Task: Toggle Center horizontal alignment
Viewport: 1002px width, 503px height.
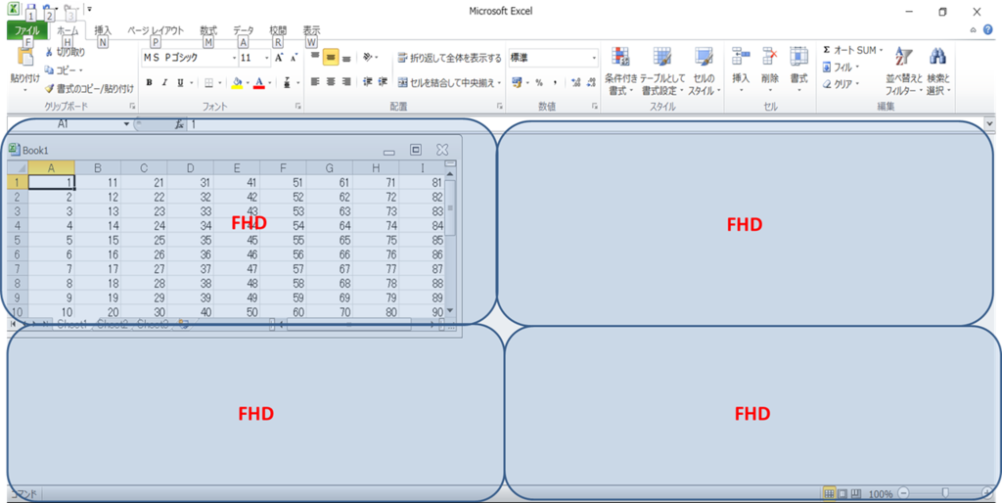Action: click(331, 82)
